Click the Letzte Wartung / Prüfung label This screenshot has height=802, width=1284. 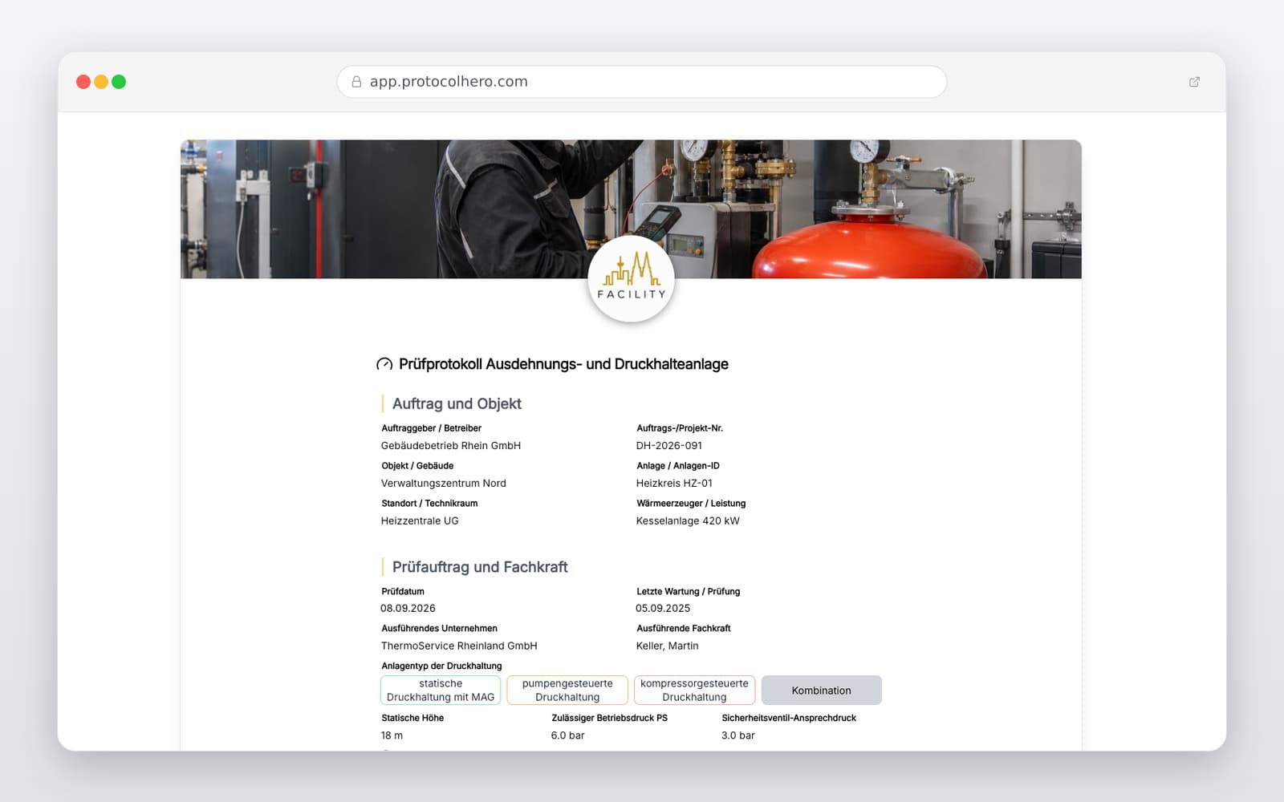click(689, 592)
